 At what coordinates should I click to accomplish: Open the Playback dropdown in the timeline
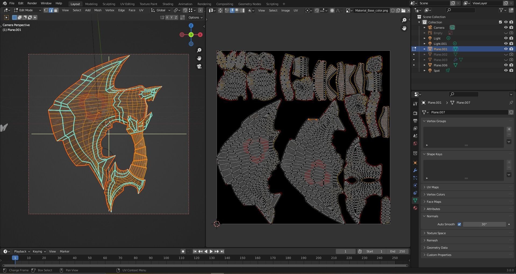22,251
